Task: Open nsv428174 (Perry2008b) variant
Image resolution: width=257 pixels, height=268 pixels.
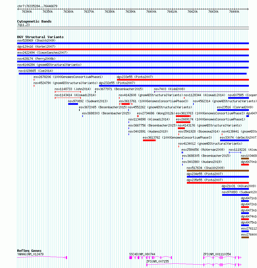Action: (x=36, y=59)
